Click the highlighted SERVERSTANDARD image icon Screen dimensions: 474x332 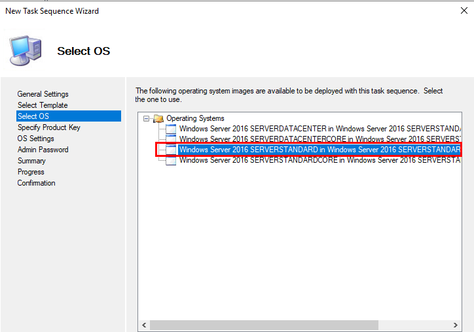pyautogui.click(x=171, y=150)
